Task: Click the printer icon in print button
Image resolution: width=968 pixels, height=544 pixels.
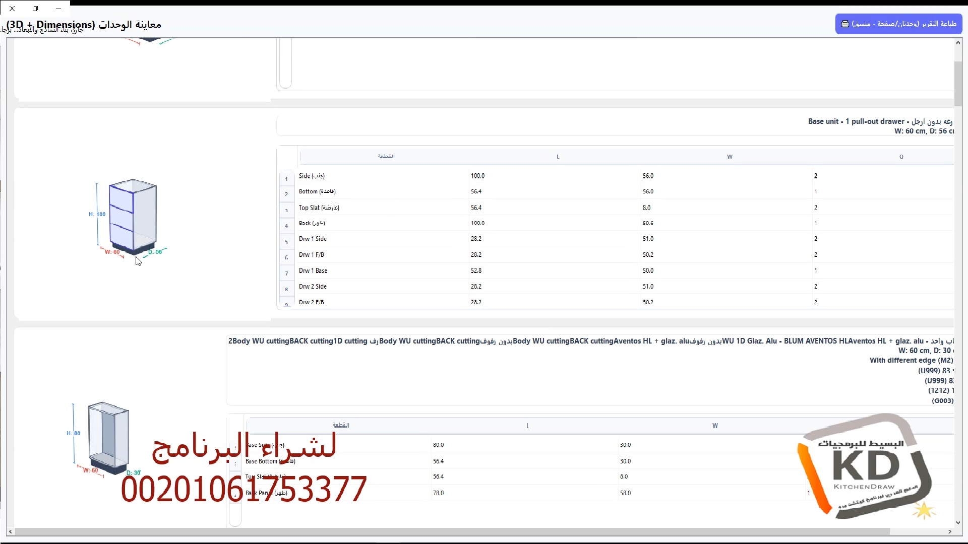Action: pyautogui.click(x=845, y=24)
